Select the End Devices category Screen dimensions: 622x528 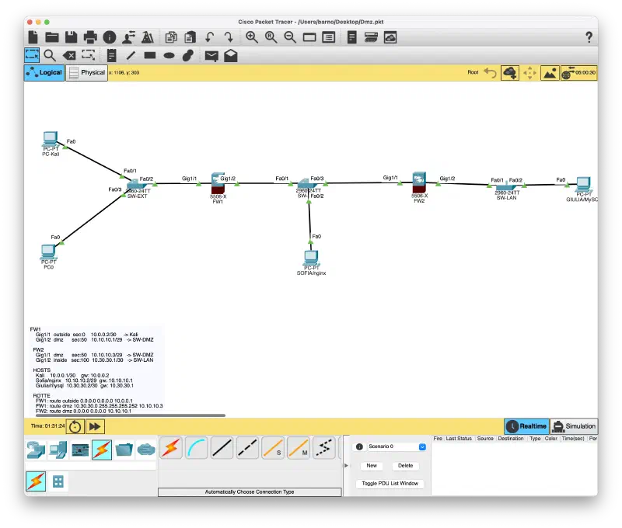(58, 450)
